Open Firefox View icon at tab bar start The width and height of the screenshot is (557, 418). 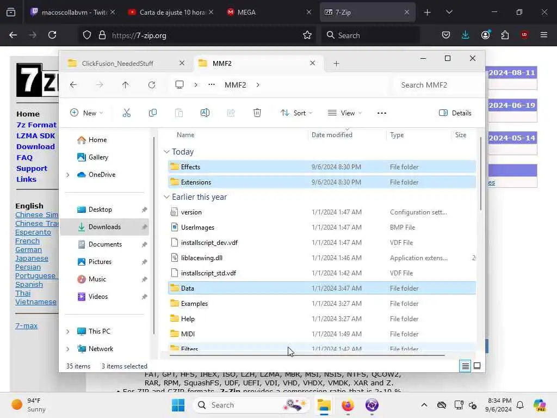(x=11, y=13)
